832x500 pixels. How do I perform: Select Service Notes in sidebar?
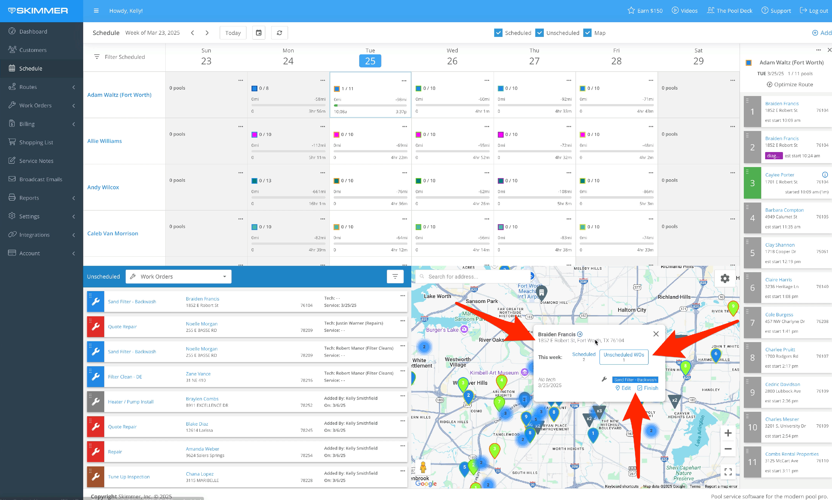point(36,161)
